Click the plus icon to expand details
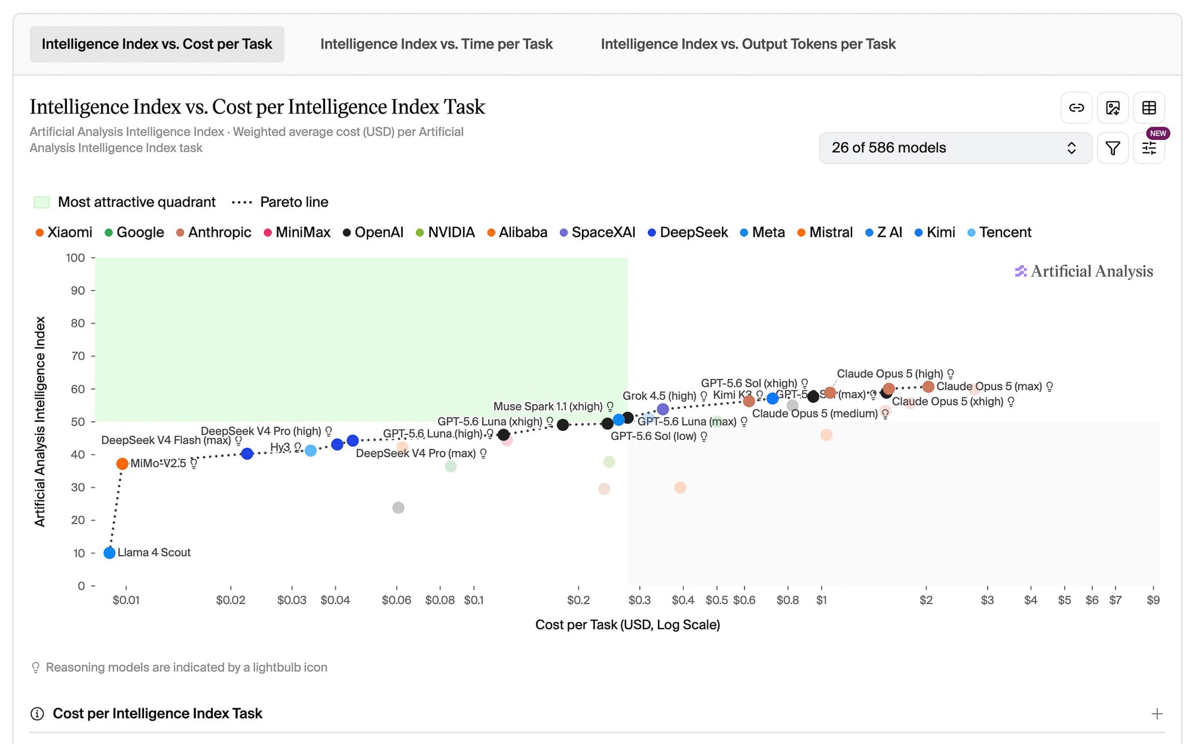Screen dimensions: 1195x744 click(1157, 714)
